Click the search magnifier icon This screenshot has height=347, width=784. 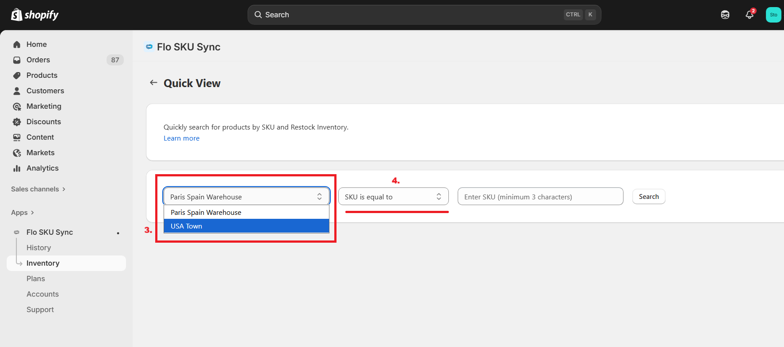click(258, 15)
